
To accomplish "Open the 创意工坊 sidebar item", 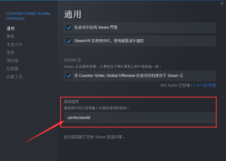I will click(x=14, y=77).
